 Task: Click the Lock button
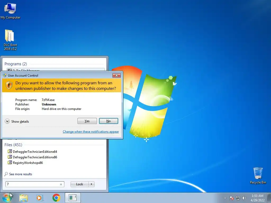[x=79, y=184]
